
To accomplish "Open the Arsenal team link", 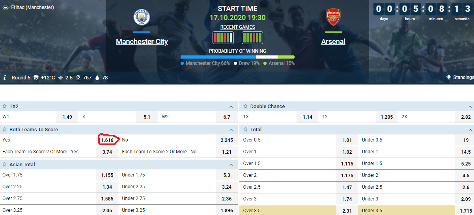I will click(x=333, y=42).
